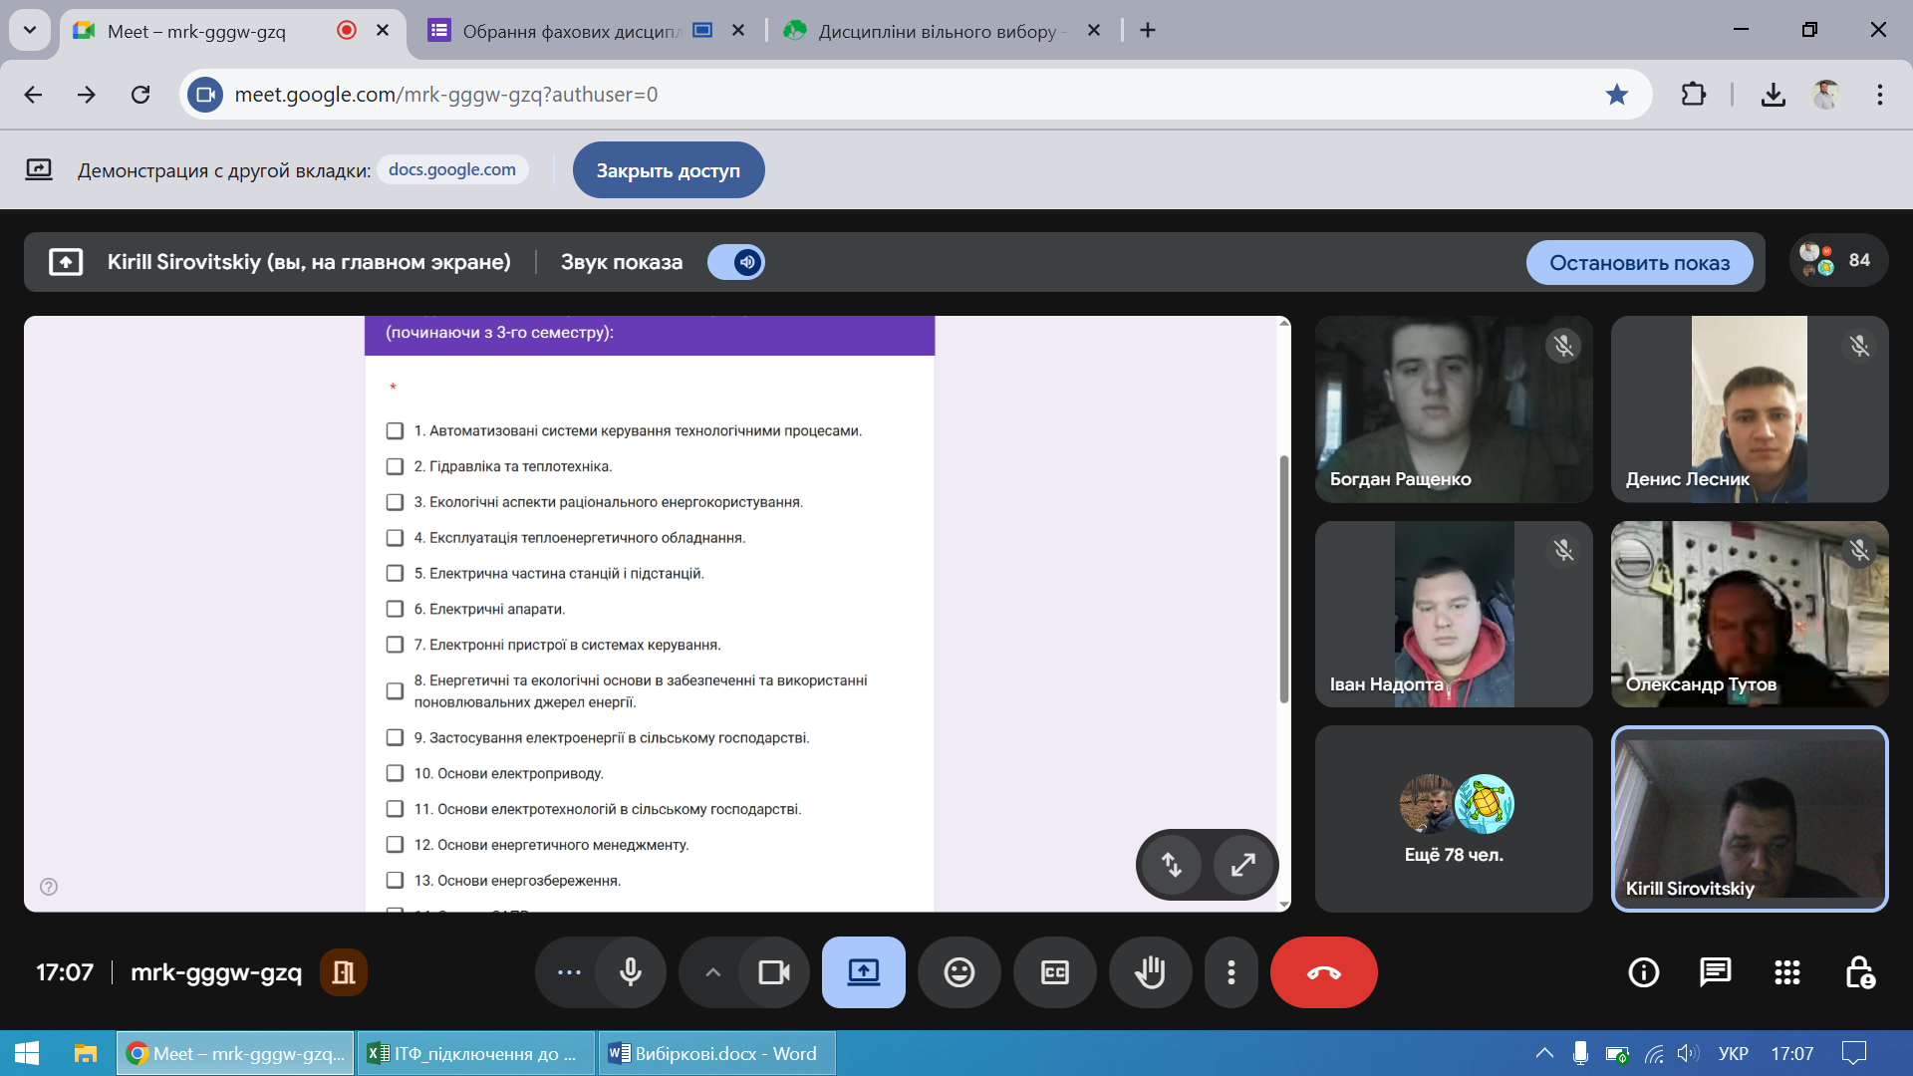Screen dimensions: 1913x1076
Task: Raise hand in the meeting
Action: tap(1150, 972)
